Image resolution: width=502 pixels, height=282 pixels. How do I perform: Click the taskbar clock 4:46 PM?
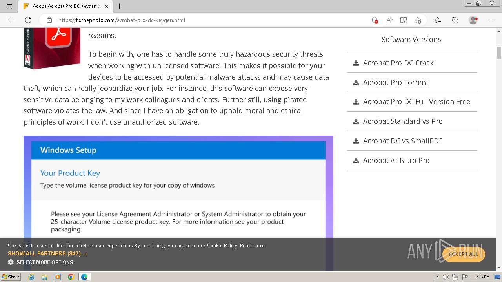tap(482, 277)
